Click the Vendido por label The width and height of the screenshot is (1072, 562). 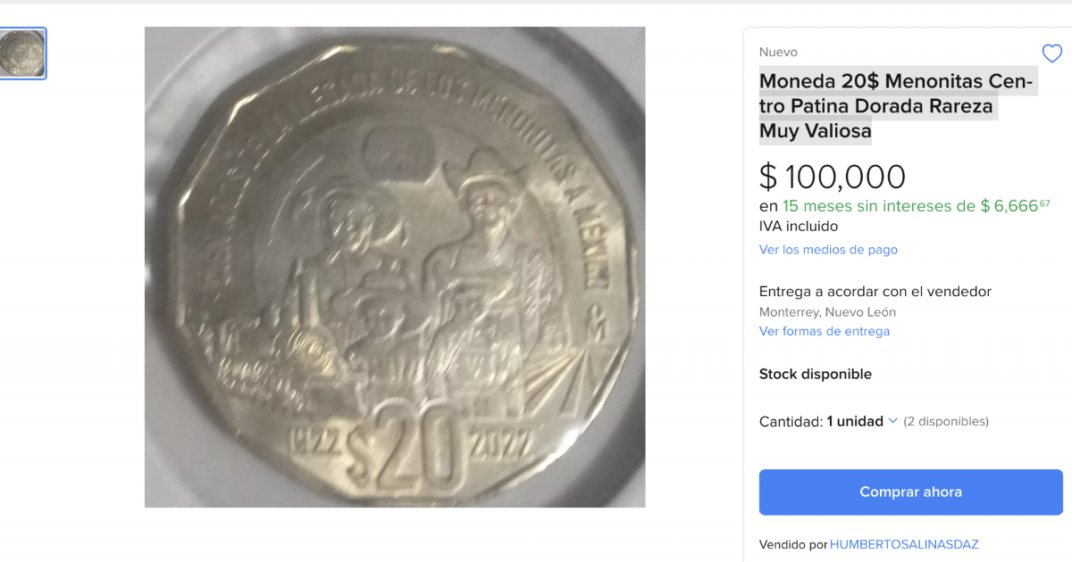pos(792,544)
